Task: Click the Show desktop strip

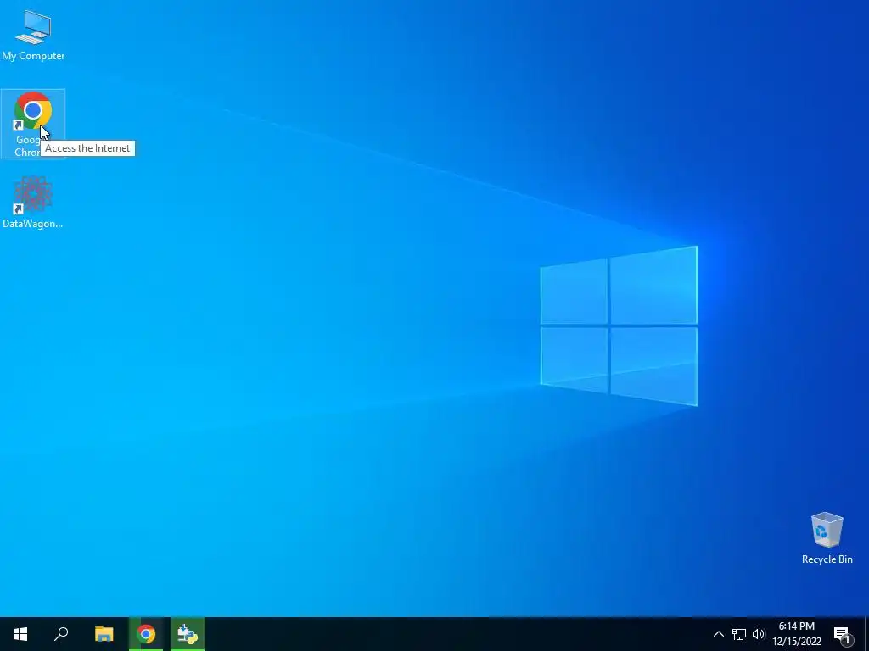Action: click(x=866, y=634)
